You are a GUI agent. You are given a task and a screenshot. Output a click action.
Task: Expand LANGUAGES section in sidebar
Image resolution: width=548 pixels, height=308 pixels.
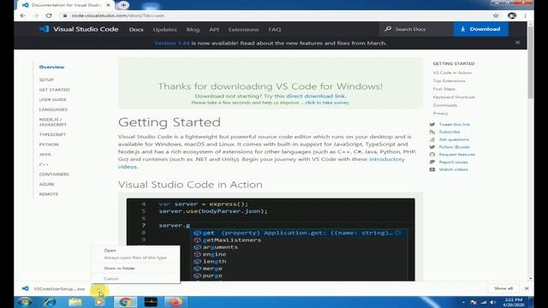click(53, 110)
